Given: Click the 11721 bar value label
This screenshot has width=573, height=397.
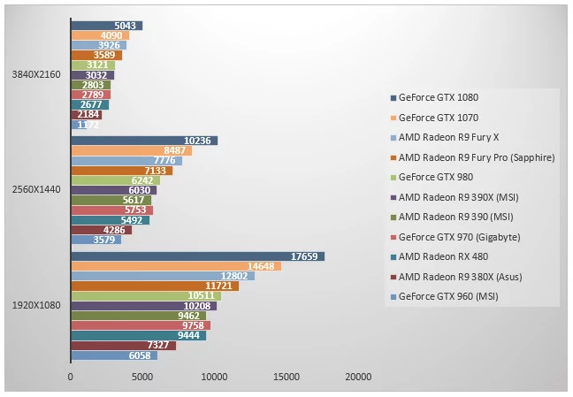Looking at the screenshot, I should (218, 286).
